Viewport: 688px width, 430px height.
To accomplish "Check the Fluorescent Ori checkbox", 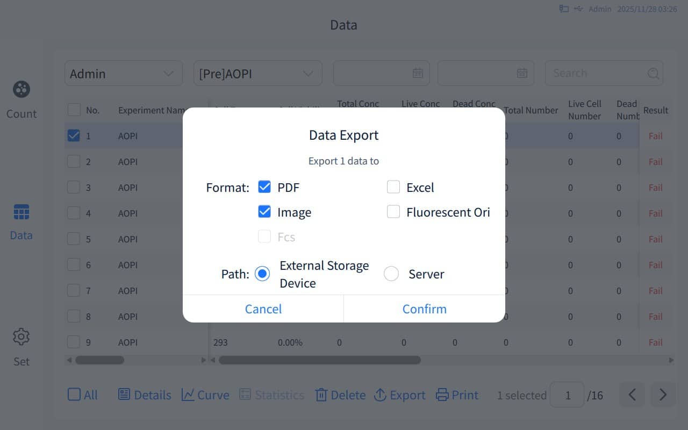I will [x=393, y=212].
